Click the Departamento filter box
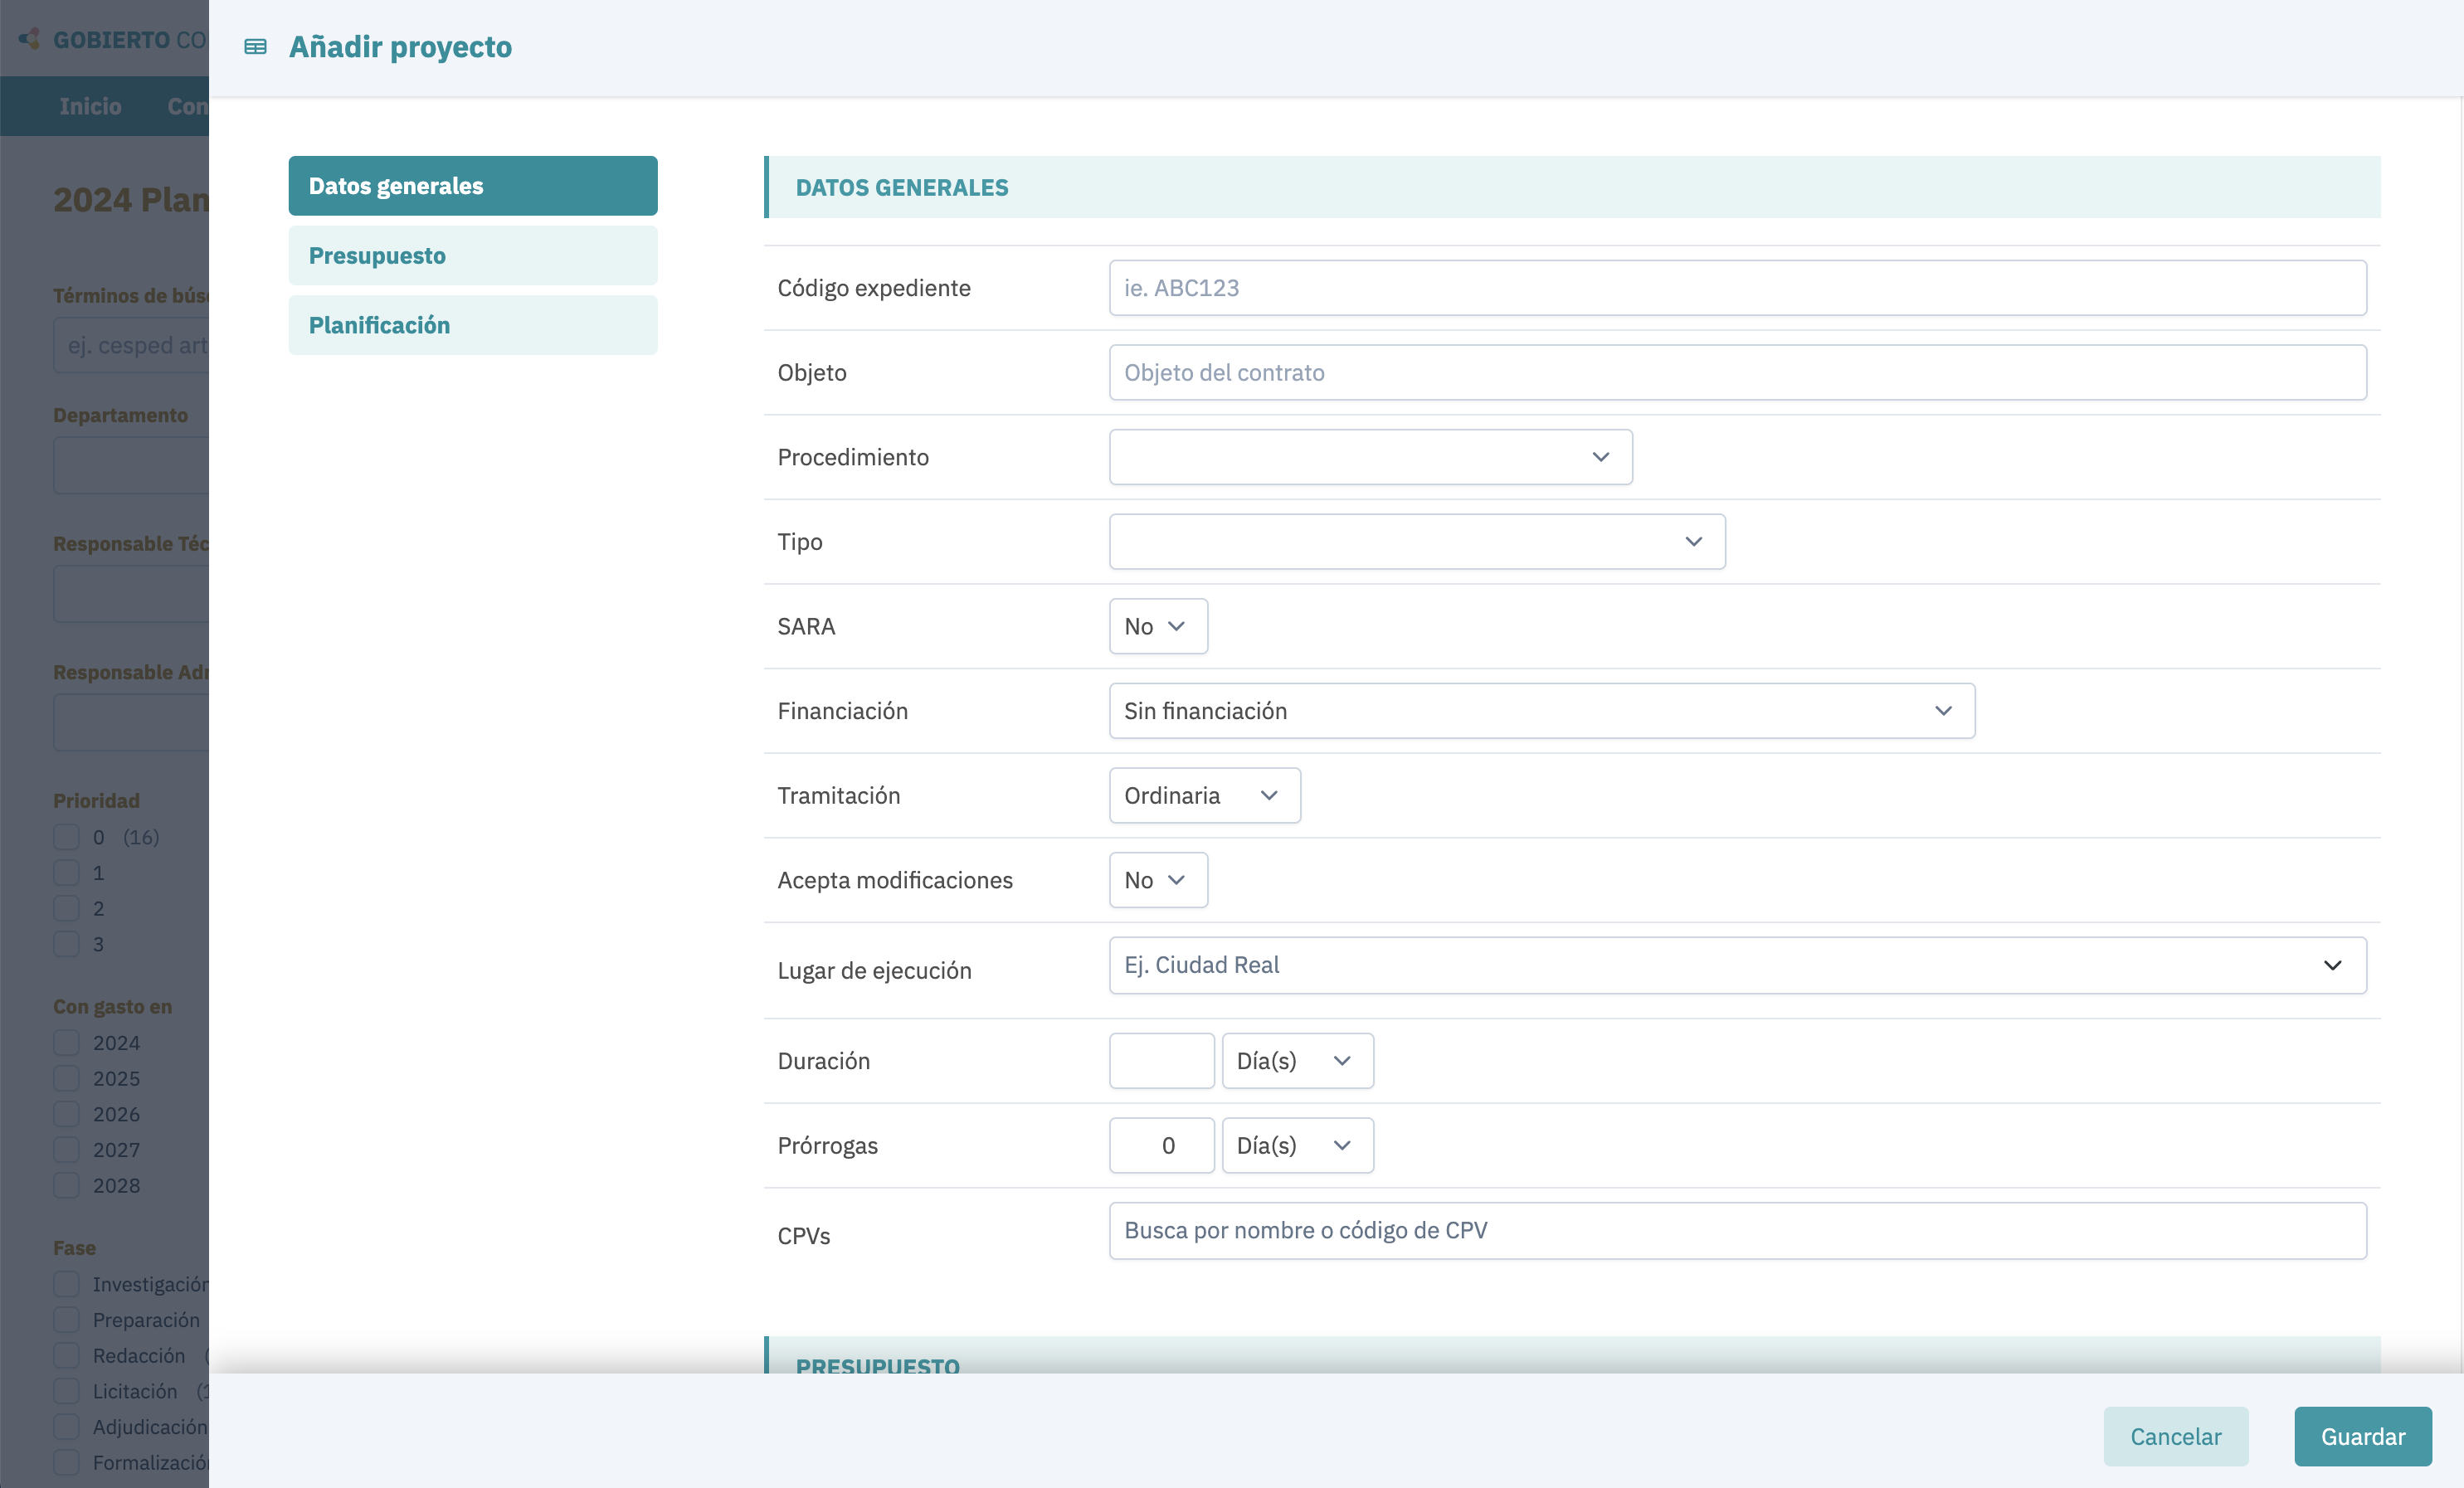The height and width of the screenshot is (1488, 2464). coord(131,465)
